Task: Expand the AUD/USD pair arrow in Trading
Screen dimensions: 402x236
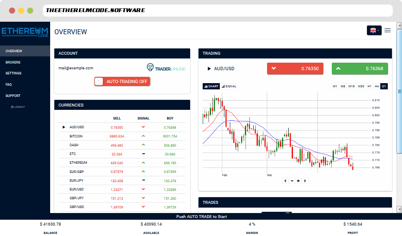Action: click(x=209, y=69)
